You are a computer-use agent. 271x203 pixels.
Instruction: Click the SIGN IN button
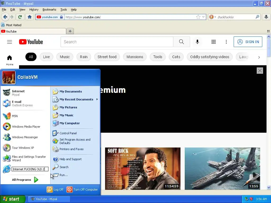[248, 42]
